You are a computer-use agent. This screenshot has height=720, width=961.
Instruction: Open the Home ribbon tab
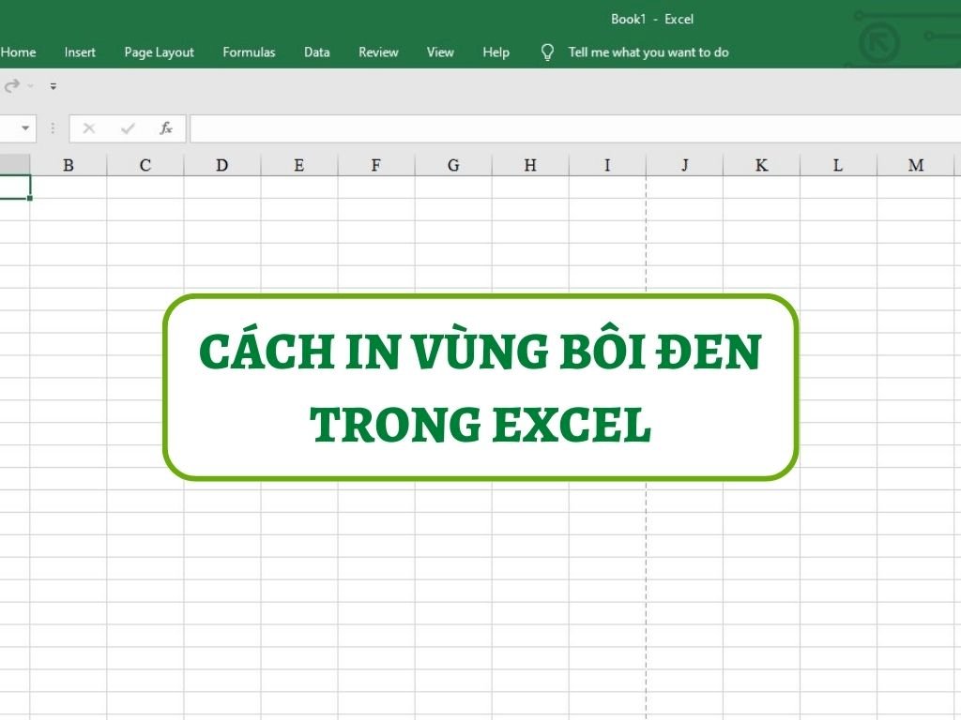point(18,52)
